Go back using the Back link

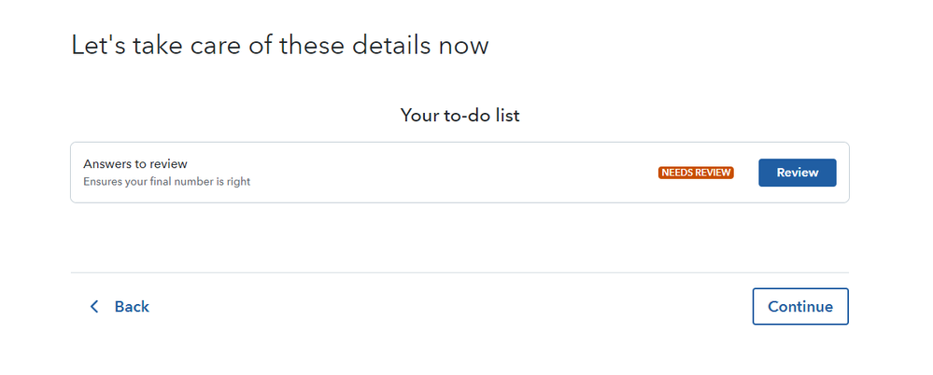pos(120,307)
